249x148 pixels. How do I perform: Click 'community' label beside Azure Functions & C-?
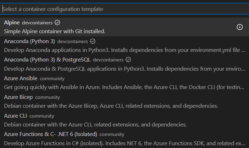click(x=112, y=135)
